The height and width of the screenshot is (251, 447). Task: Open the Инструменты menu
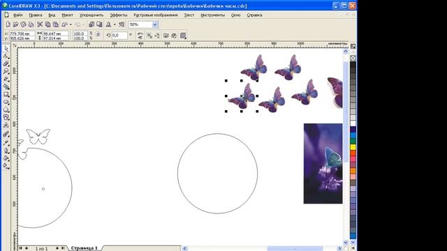212,15
